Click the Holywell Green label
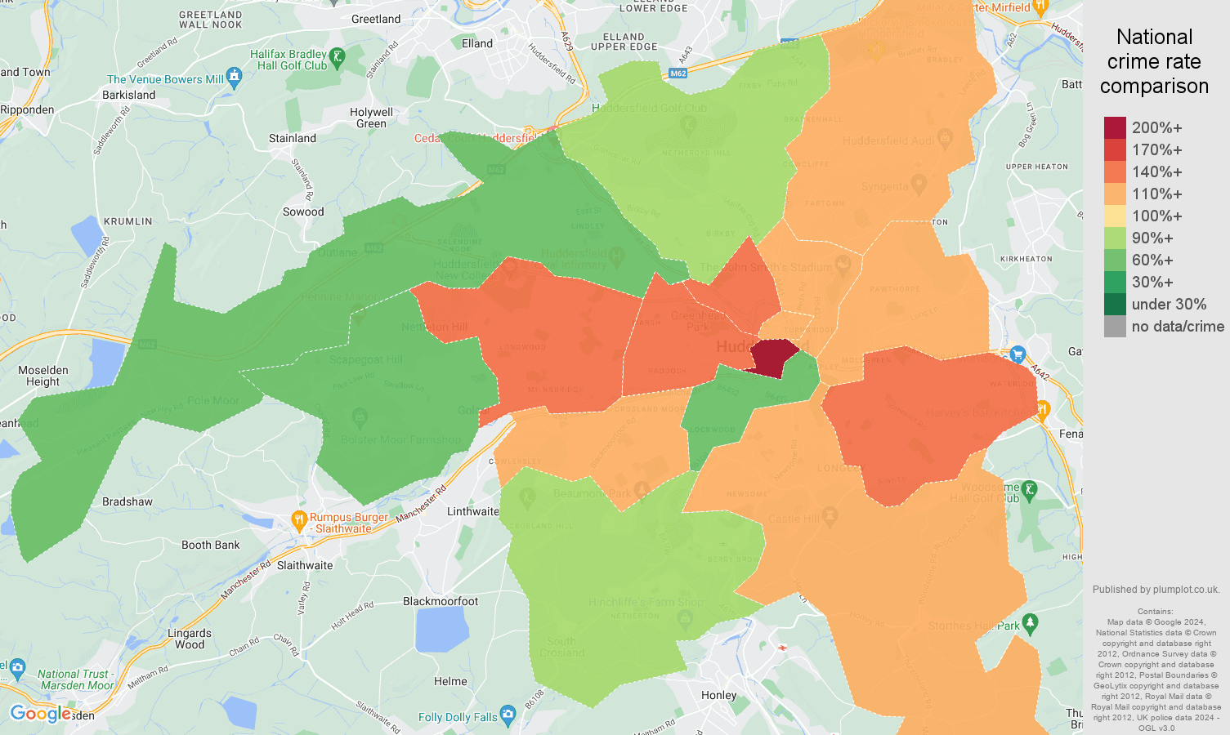The width and height of the screenshot is (1230, 735). pos(371,118)
